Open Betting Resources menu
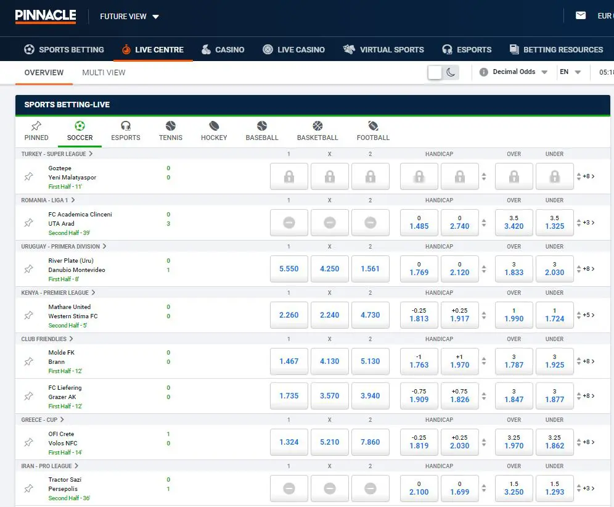The image size is (614, 507). pyautogui.click(x=556, y=50)
